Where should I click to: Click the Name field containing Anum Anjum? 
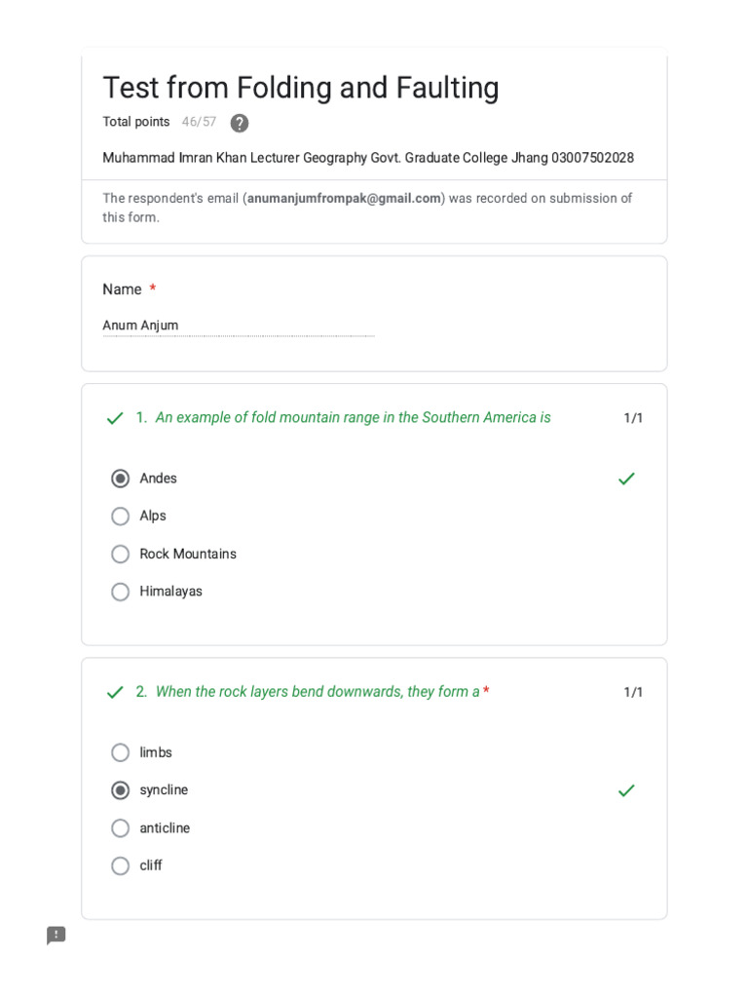pyautogui.click(x=238, y=326)
